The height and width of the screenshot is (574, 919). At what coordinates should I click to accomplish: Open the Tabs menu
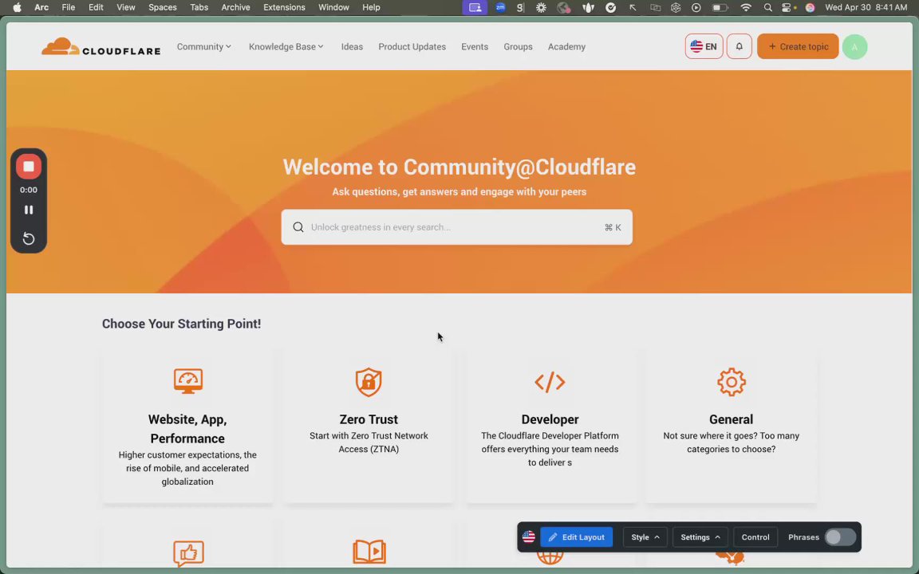pyautogui.click(x=199, y=8)
